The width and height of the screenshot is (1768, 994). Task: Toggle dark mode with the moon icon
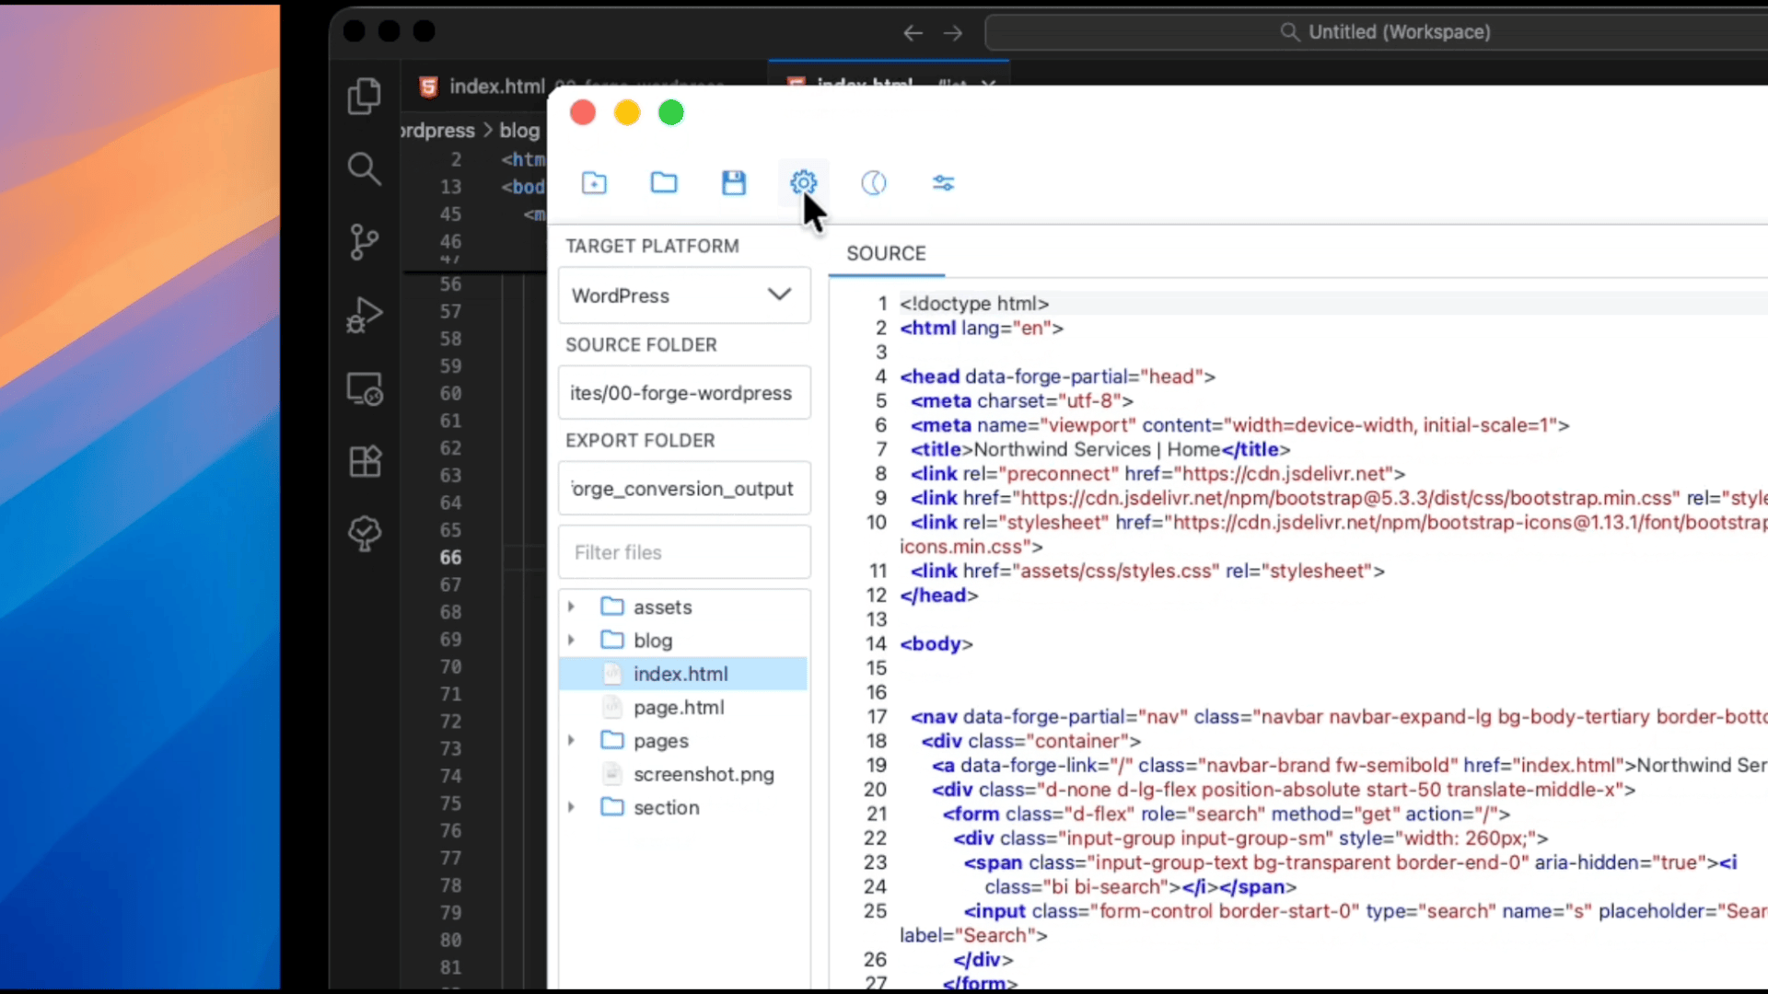coord(873,183)
